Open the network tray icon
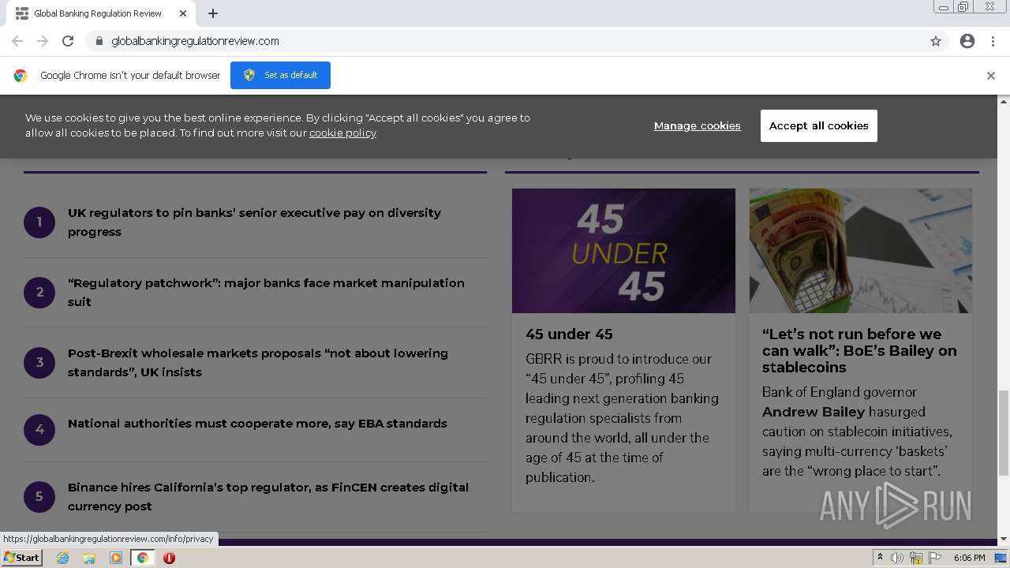1010x568 pixels. click(x=916, y=558)
